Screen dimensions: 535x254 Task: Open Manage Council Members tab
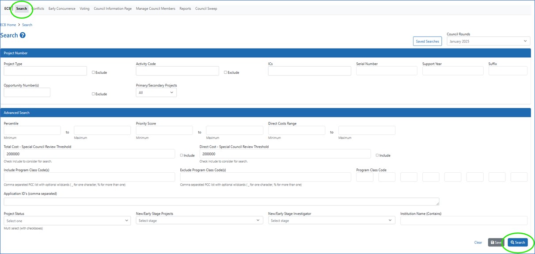pyautogui.click(x=156, y=9)
